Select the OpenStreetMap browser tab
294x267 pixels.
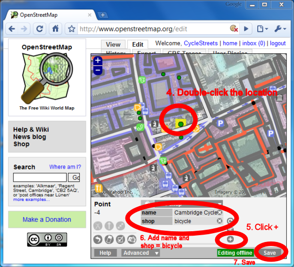point(50,15)
